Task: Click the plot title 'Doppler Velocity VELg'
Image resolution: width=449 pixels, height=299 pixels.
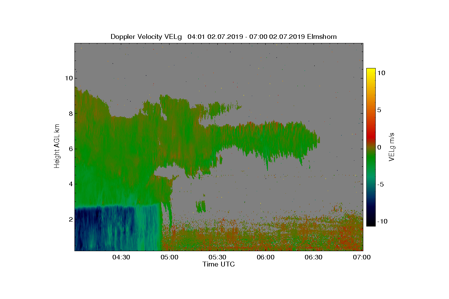Action: tap(146, 37)
